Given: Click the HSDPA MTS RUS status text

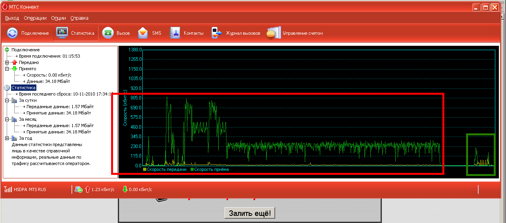Looking at the screenshot, I should (x=30, y=189).
